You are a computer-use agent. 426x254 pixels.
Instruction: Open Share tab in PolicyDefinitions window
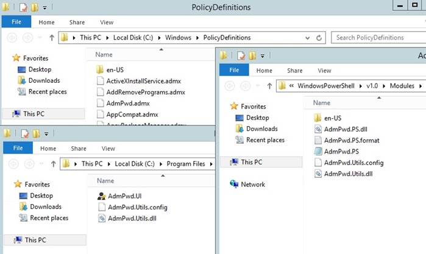pos(77,23)
